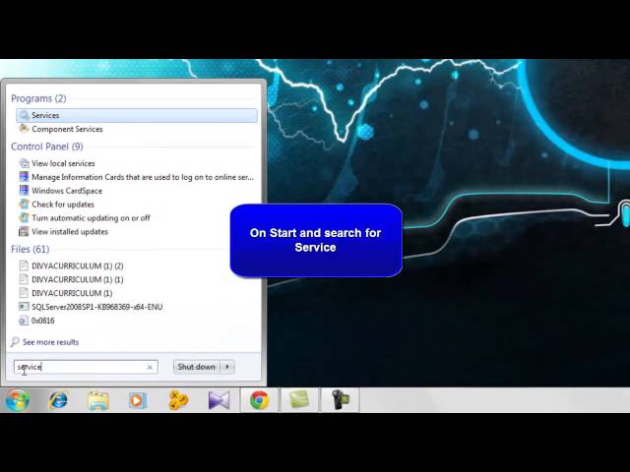
Task: Switch to Google Chrome on taskbar
Action: point(260,400)
